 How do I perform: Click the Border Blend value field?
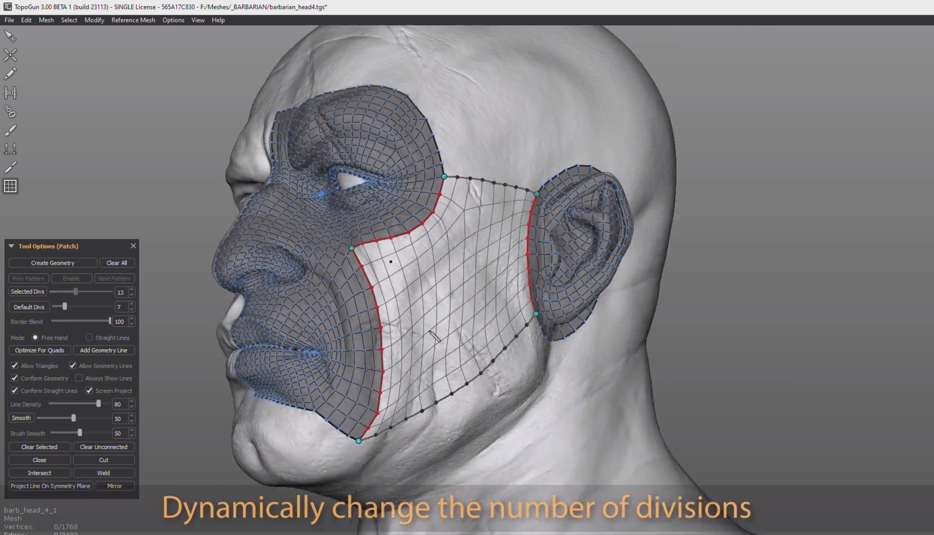[119, 322]
